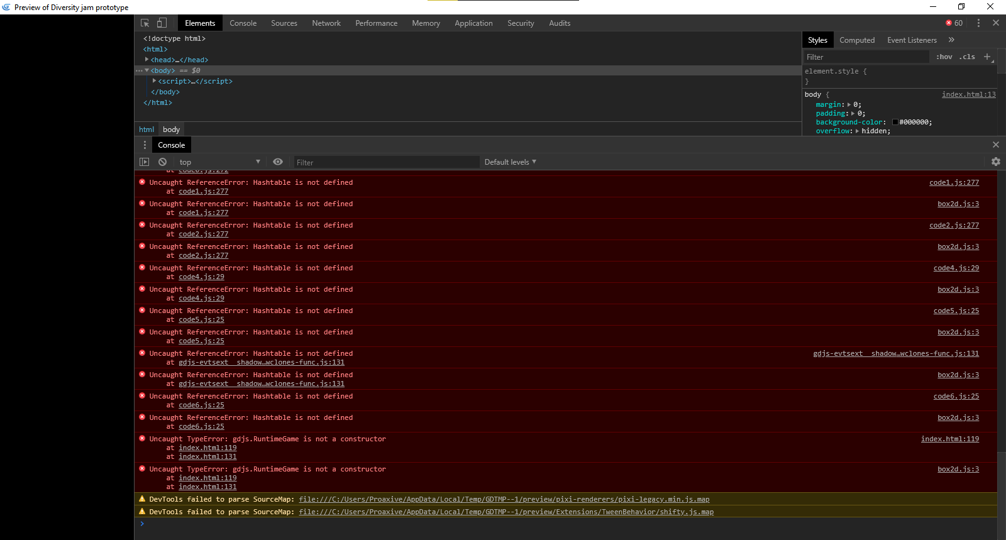The height and width of the screenshot is (540, 1006).
Task: Open the top JavaScript context dropdown
Action: (219, 162)
